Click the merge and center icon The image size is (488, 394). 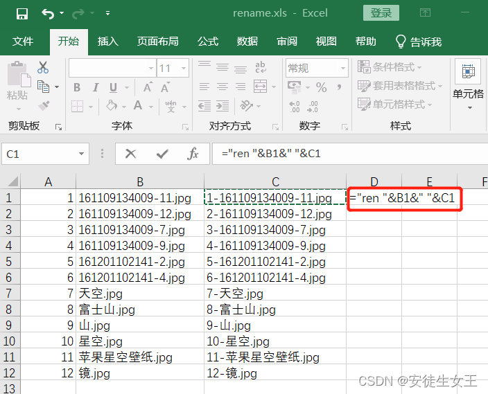[x=260, y=87]
